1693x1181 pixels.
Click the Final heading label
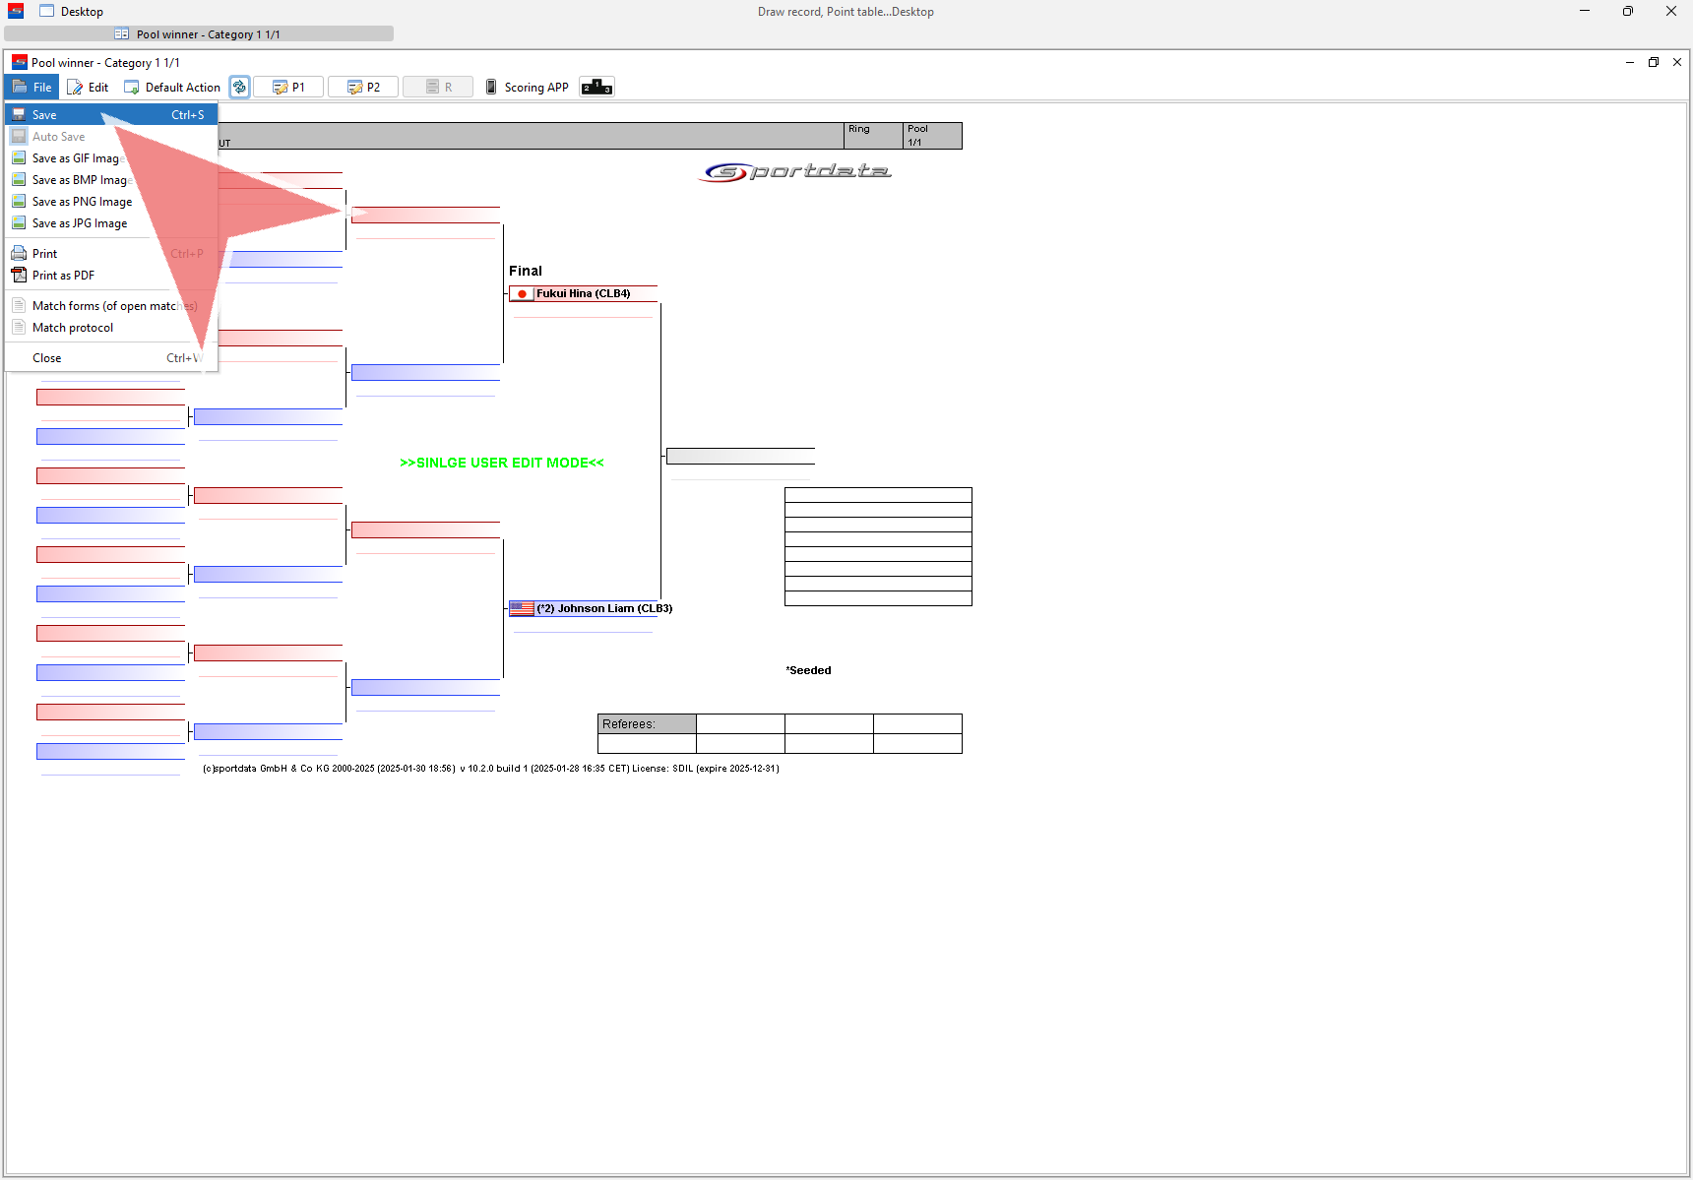point(526,271)
